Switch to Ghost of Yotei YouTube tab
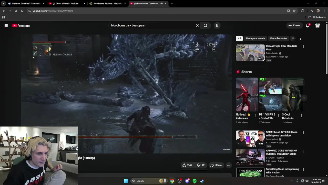328x185 pixels. tap(67, 4)
